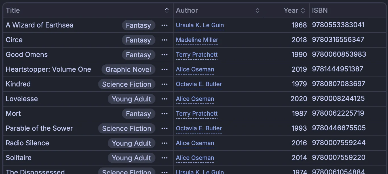Click Octavia E. Butler link in Kindred row

tap(199, 84)
